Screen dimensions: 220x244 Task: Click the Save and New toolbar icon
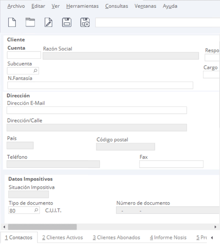(x=85, y=23)
